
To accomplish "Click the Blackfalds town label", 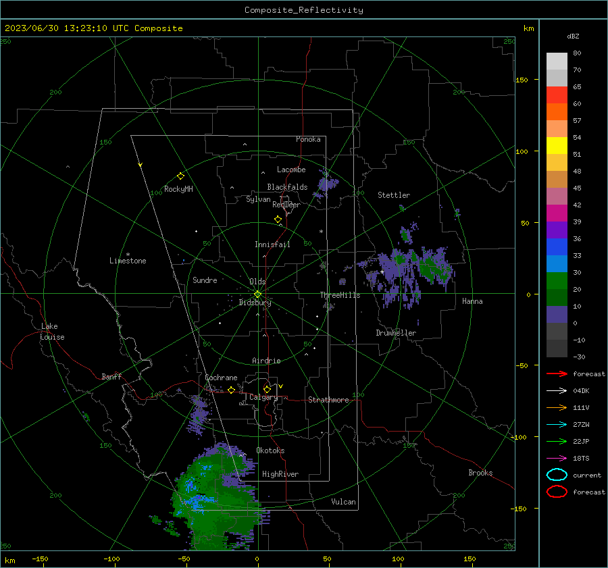I will (x=287, y=187).
